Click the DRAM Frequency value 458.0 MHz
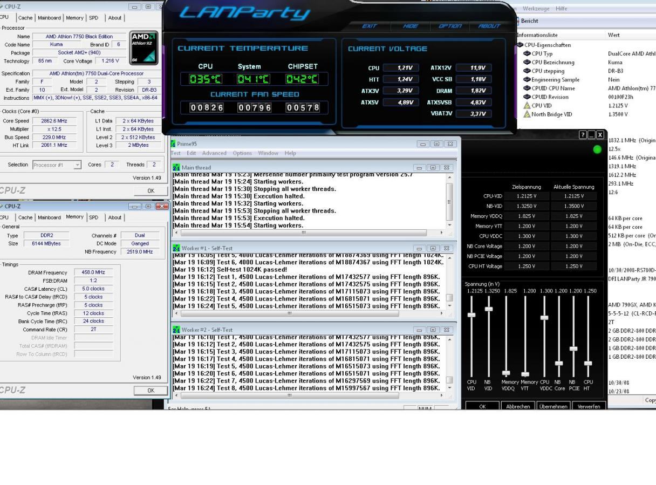Image resolution: width=656 pixels, height=485 pixels. (x=93, y=272)
